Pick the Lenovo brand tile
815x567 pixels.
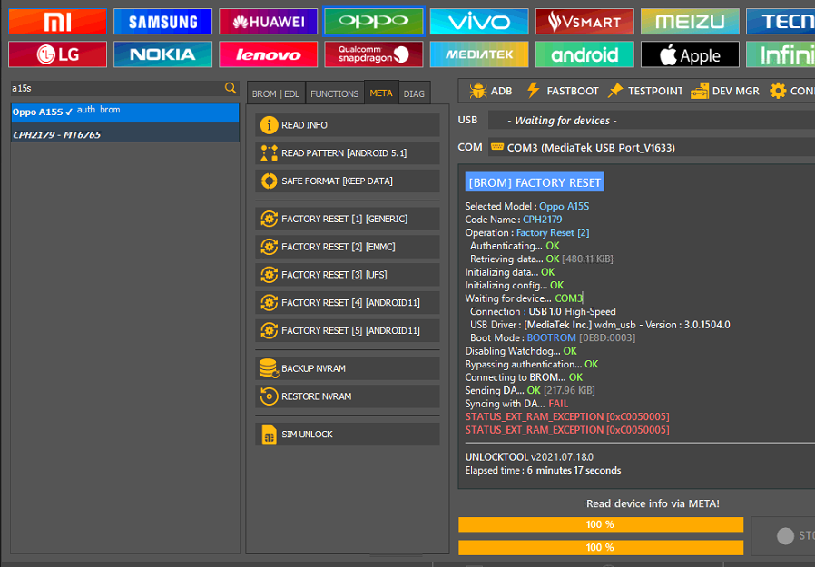pyautogui.click(x=269, y=54)
